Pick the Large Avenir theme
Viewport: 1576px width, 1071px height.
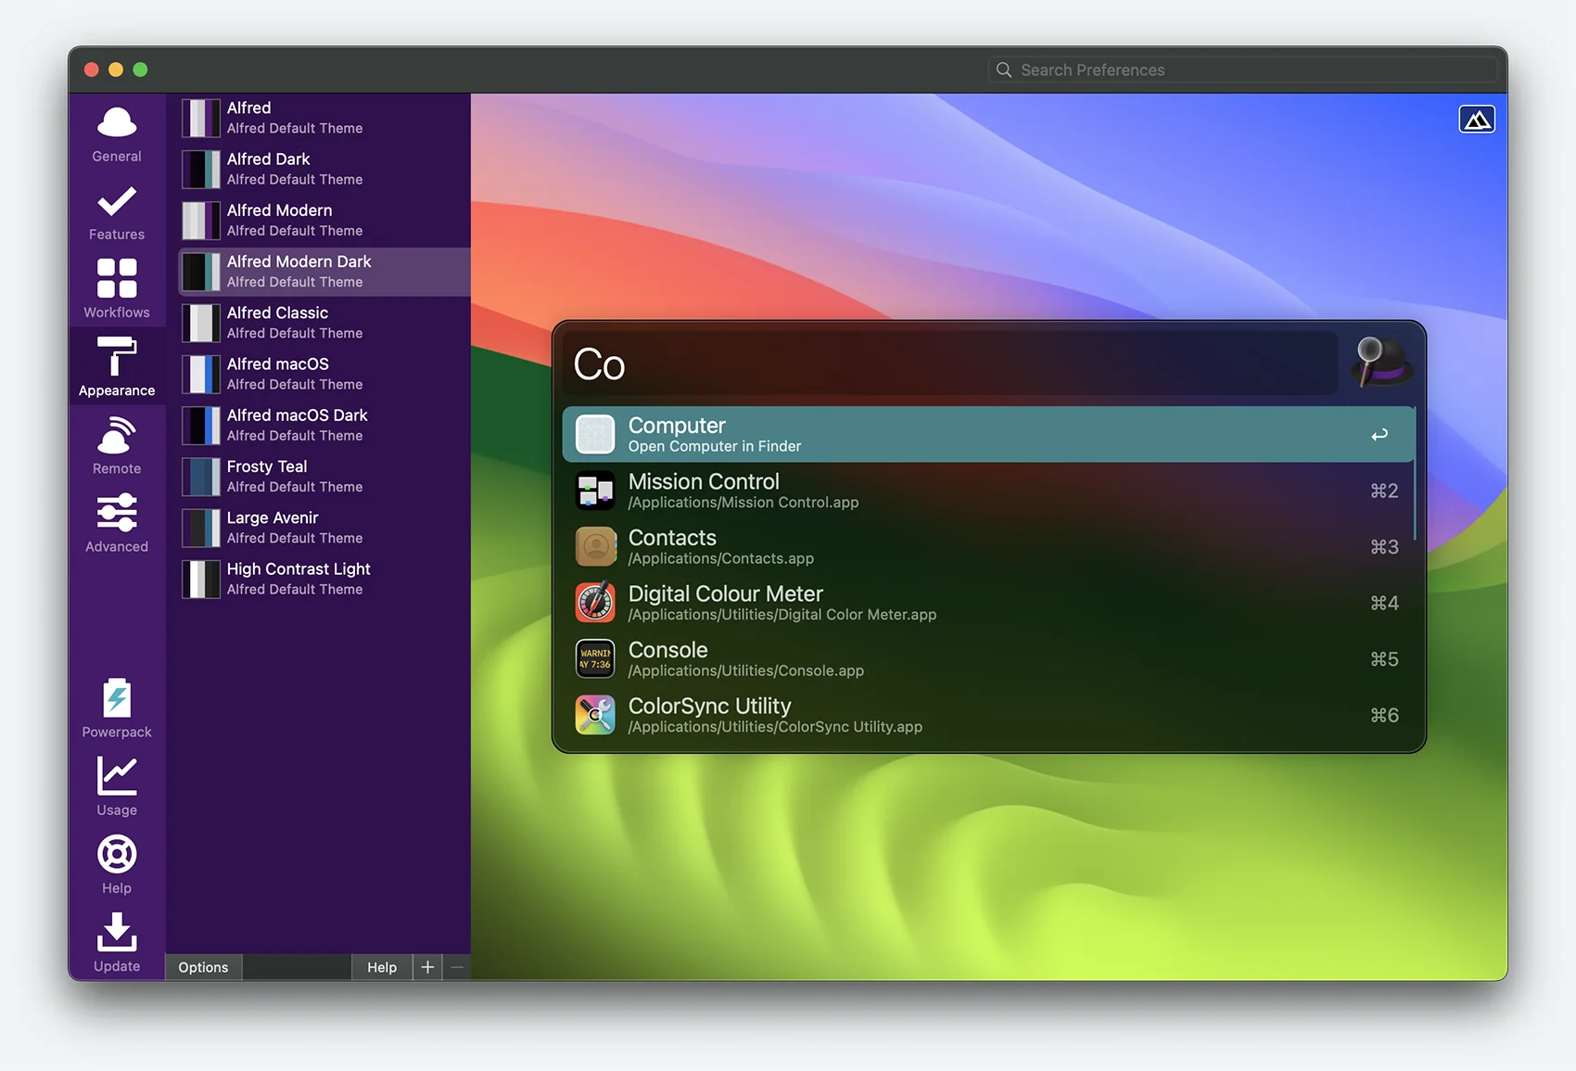tap(324, 528)
